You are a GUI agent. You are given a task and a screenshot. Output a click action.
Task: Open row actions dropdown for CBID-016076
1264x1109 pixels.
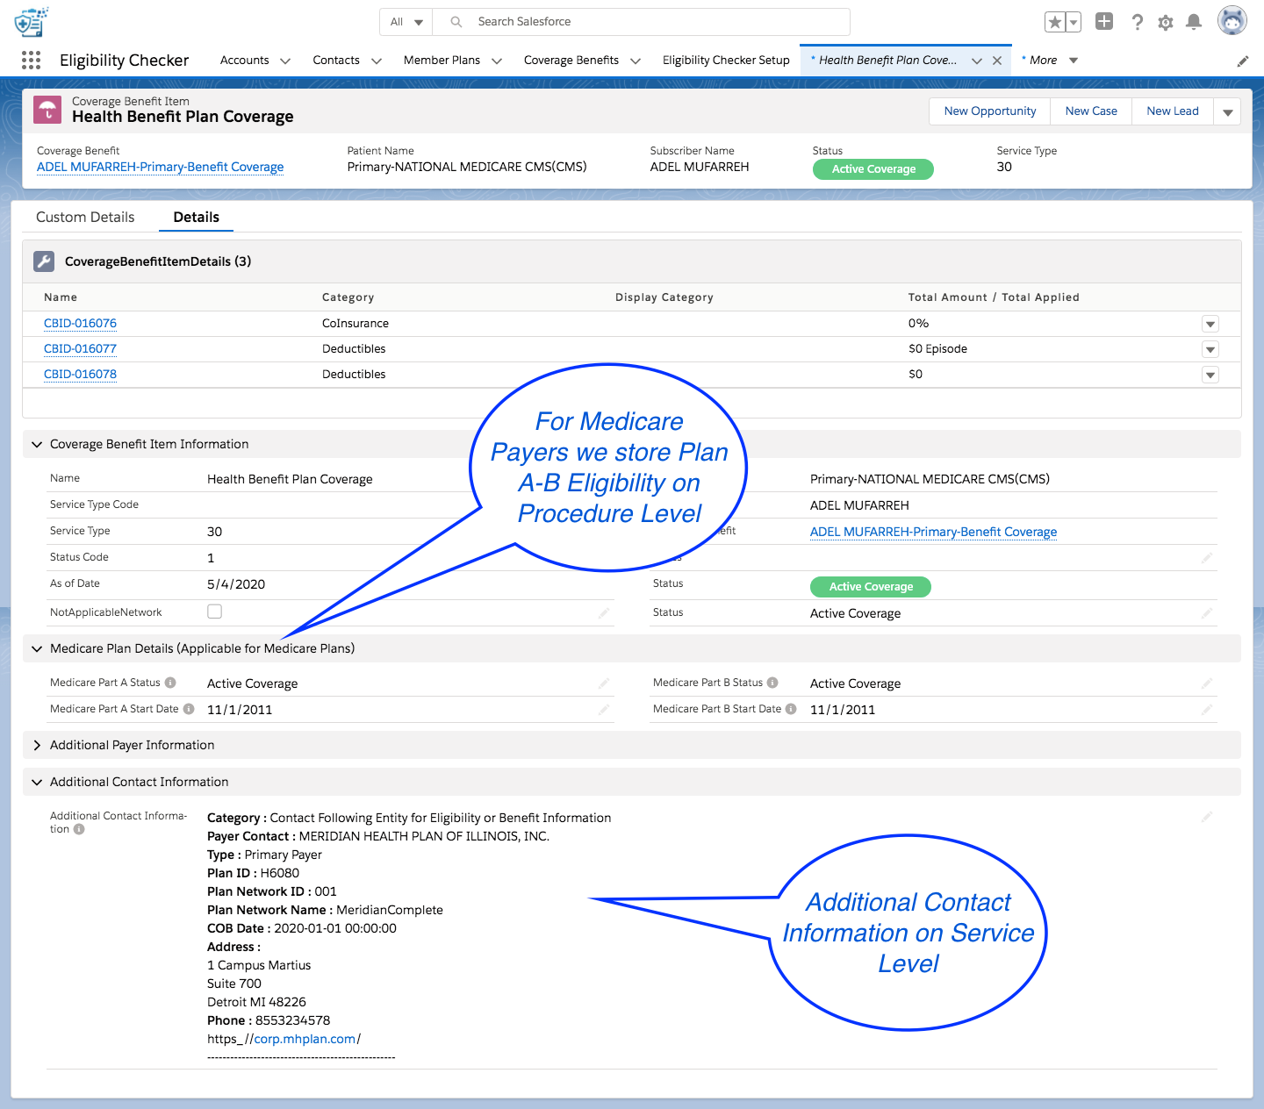1210,324
